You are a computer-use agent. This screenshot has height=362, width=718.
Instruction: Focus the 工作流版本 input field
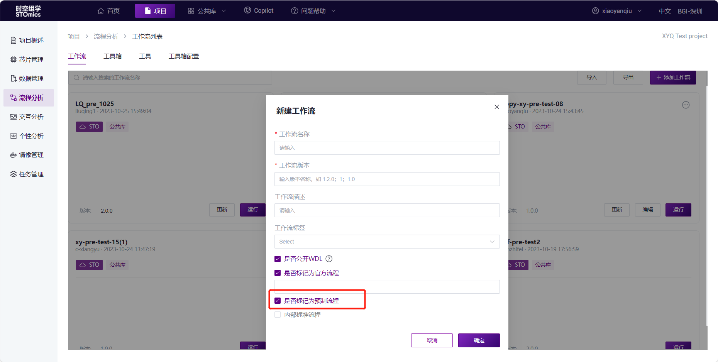pyautogui.click(x=387, y=179)
